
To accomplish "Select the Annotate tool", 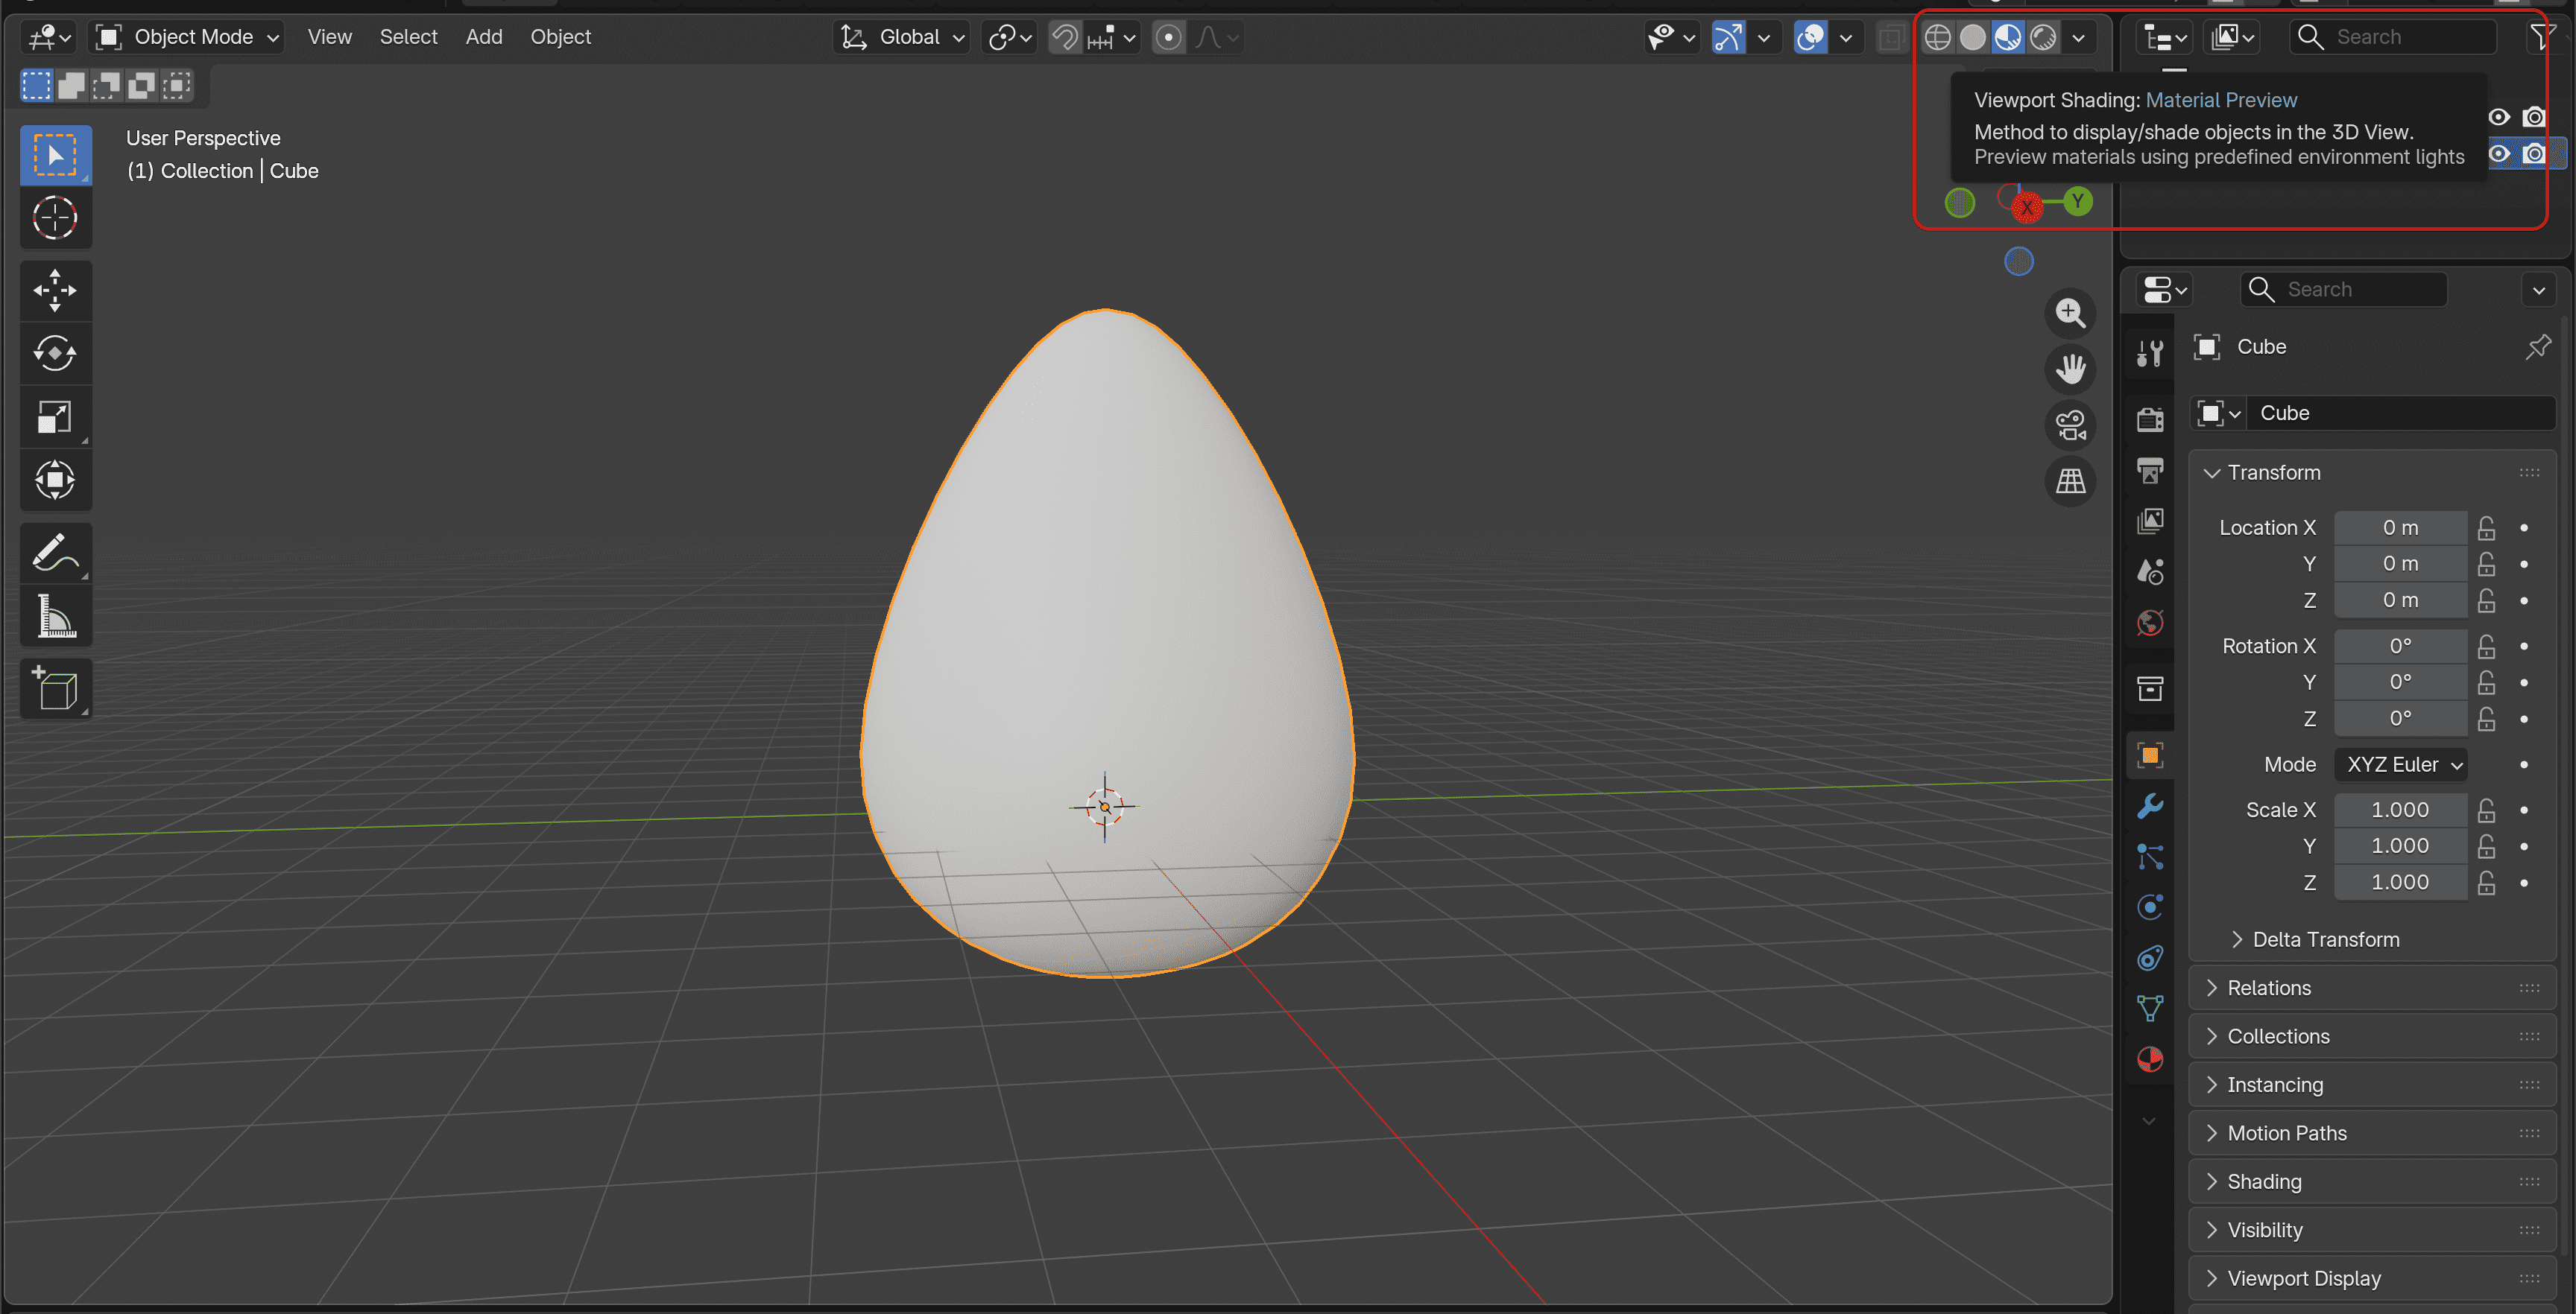I will click(x=56, y=553).
